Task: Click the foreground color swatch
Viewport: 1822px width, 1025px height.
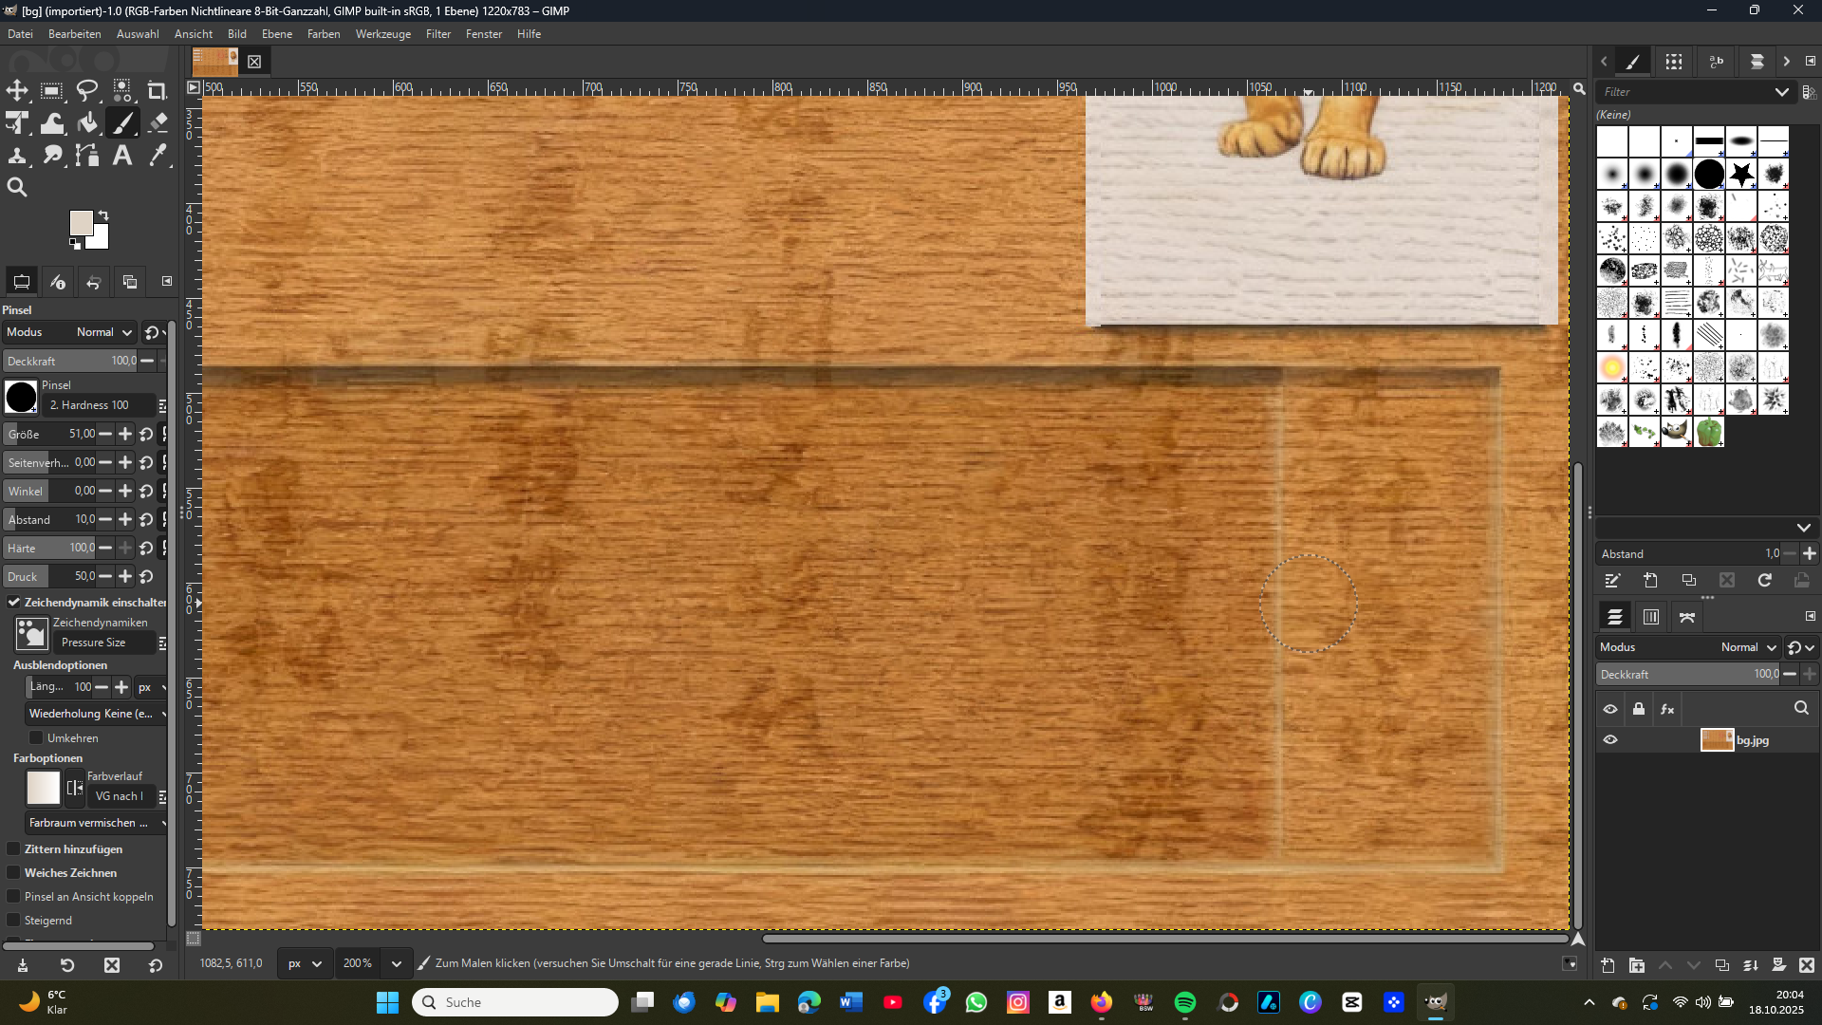Action: tap(81, 224)
